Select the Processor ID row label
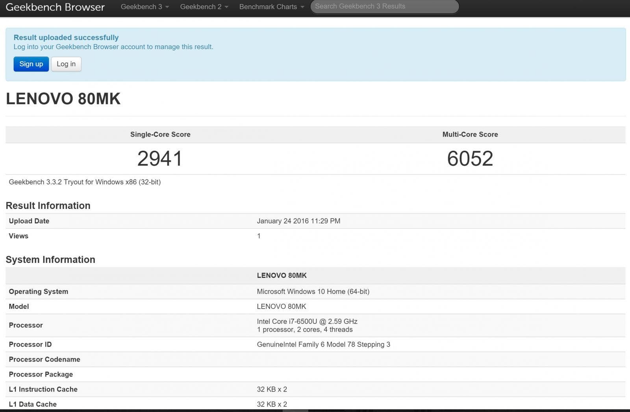 [x=30, y=344]
